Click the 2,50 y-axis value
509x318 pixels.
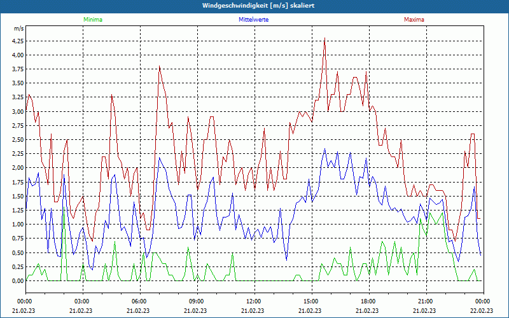18,140
